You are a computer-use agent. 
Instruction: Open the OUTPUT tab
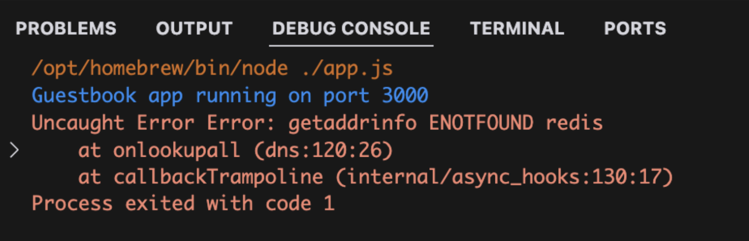(x=194, y=29)
